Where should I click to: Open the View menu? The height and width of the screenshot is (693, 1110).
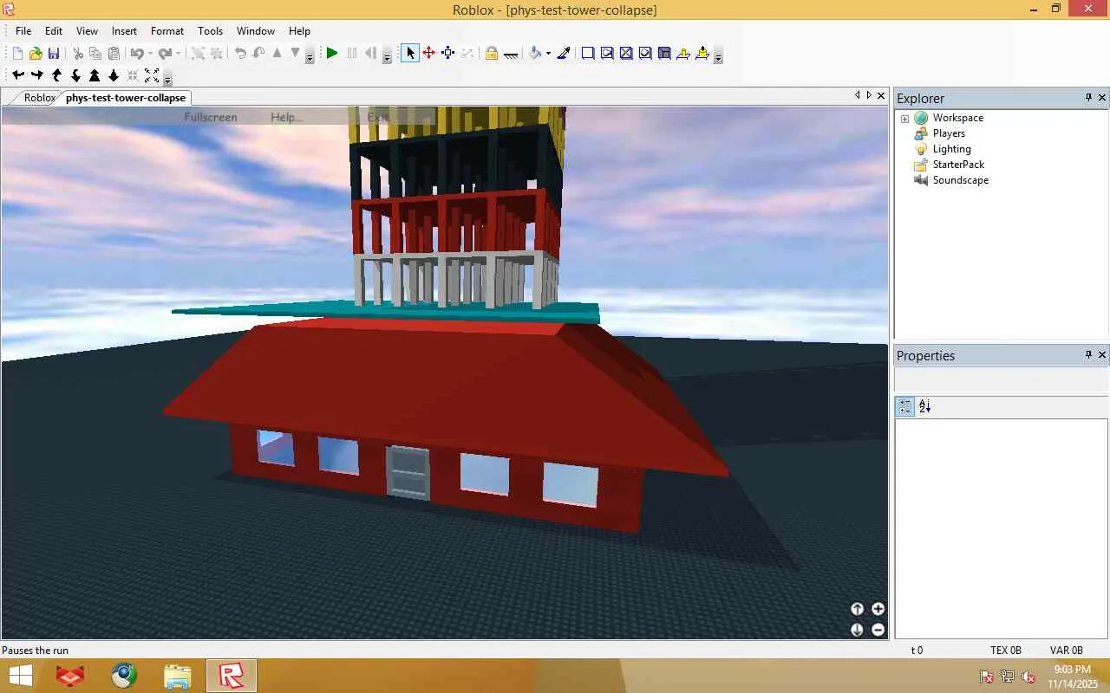coord(87,31)
